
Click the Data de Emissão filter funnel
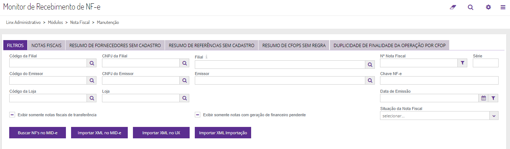(493, 98)
